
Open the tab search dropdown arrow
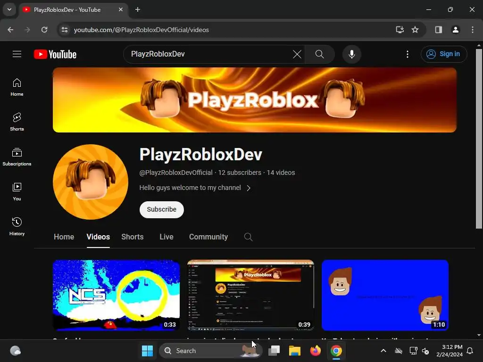click(x=9, y=9)
